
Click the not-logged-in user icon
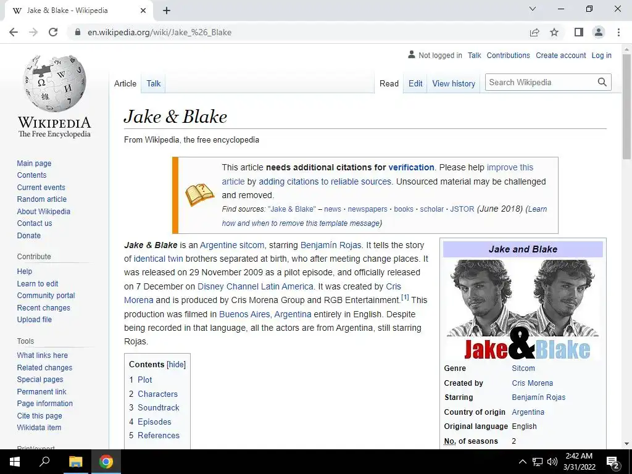pyautogui.click(x=411, y=54)
